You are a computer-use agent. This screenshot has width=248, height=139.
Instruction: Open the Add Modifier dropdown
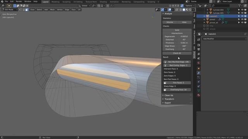click(x=225, y=39)
